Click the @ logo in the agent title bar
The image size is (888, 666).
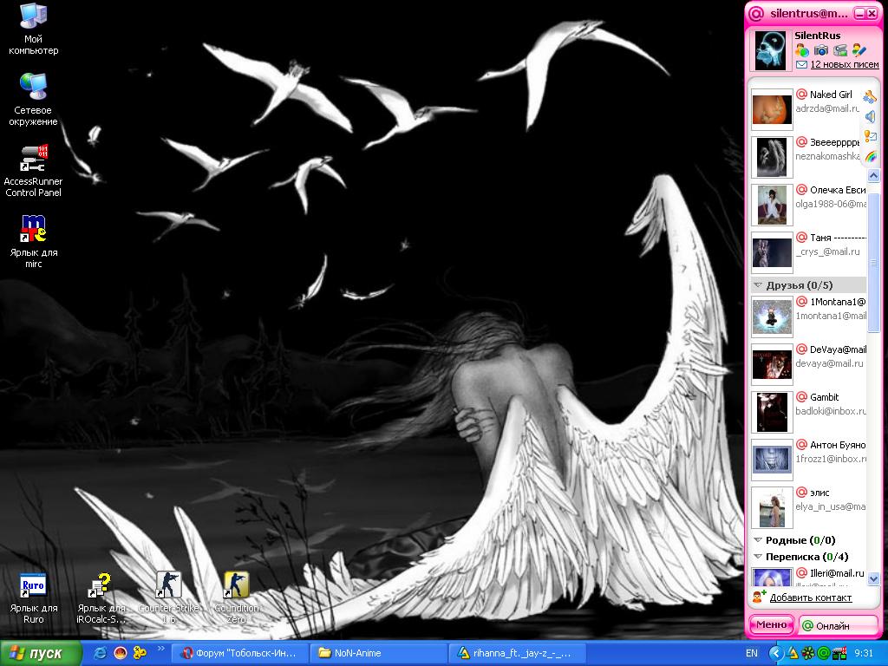point(756,14)
